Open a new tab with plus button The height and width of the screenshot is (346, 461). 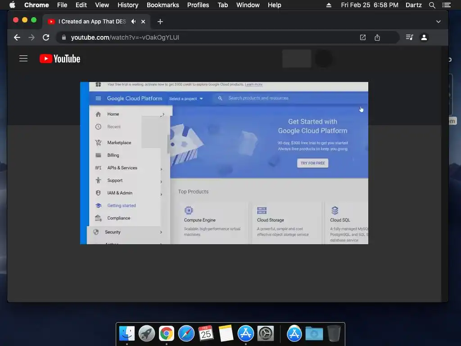click(160, 22)
